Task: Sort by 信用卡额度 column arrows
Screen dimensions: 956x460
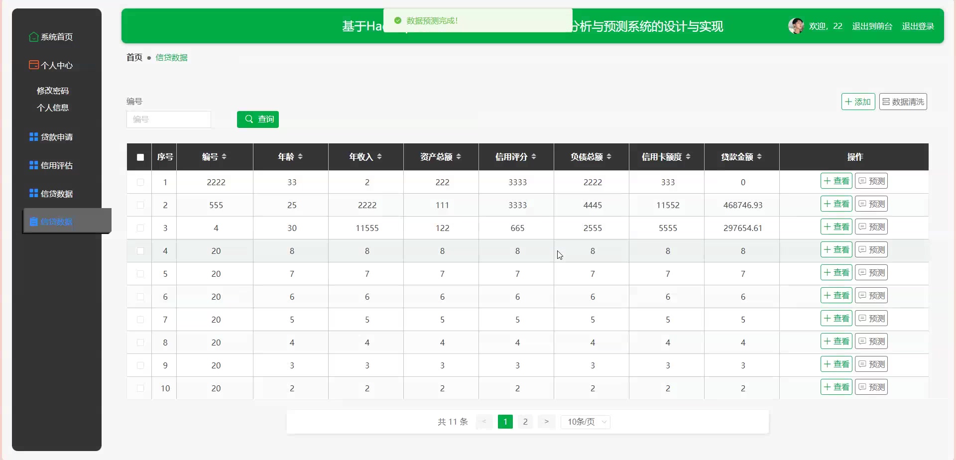Action: pos(688,157)
